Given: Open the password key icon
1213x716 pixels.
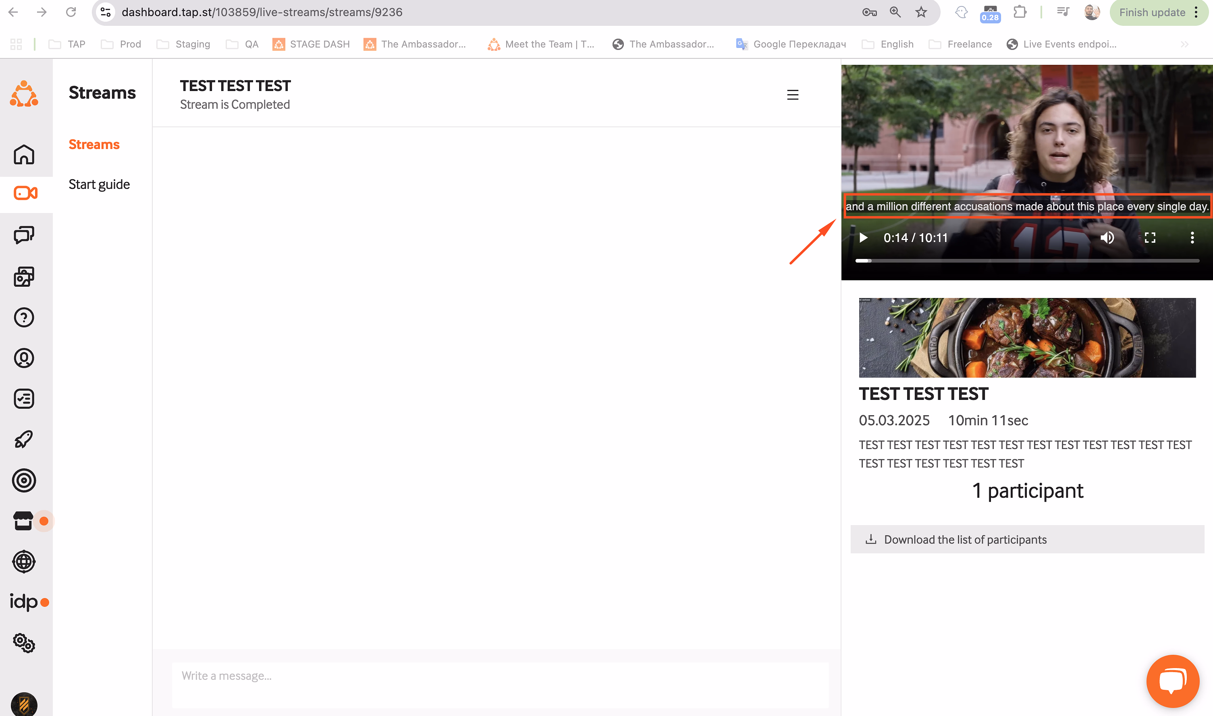Looking at the screenshot, I should pos(869,12).
